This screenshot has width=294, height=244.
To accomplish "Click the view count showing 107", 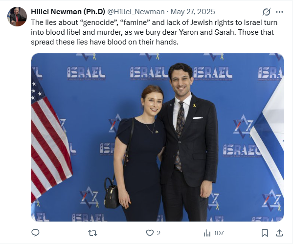I will (x=219, y=233).
